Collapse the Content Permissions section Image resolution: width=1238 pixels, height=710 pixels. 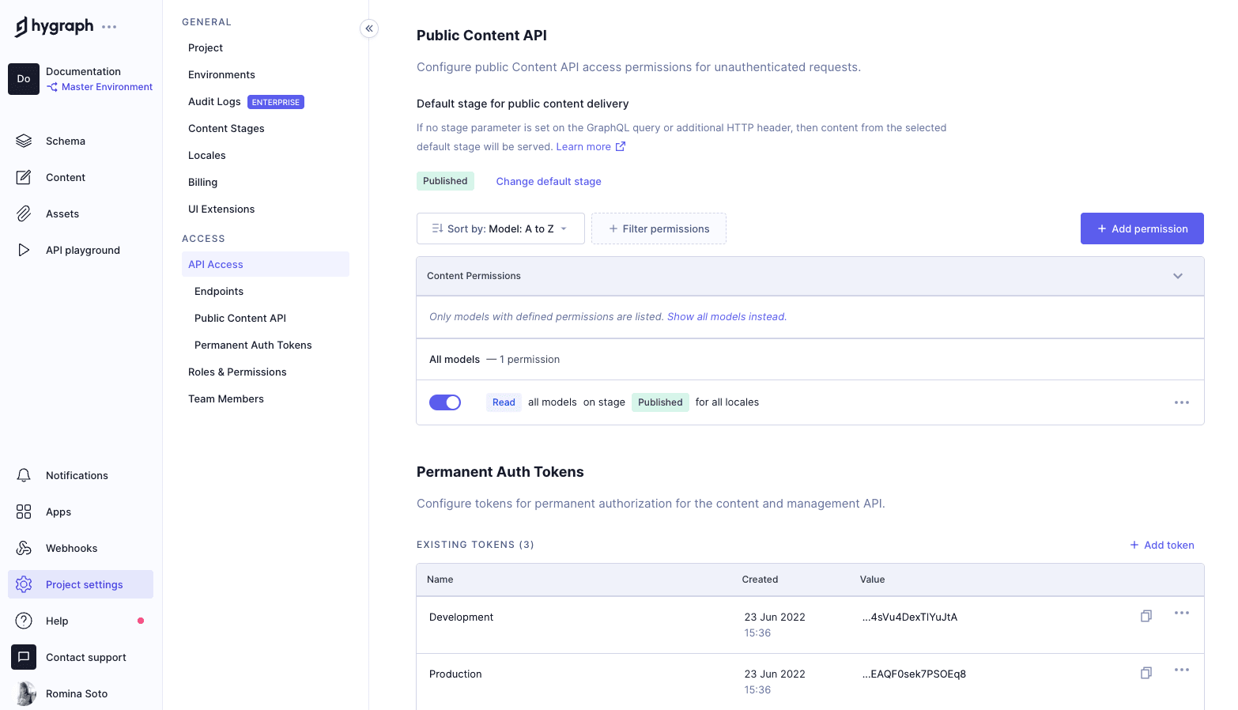[1177, 276]
